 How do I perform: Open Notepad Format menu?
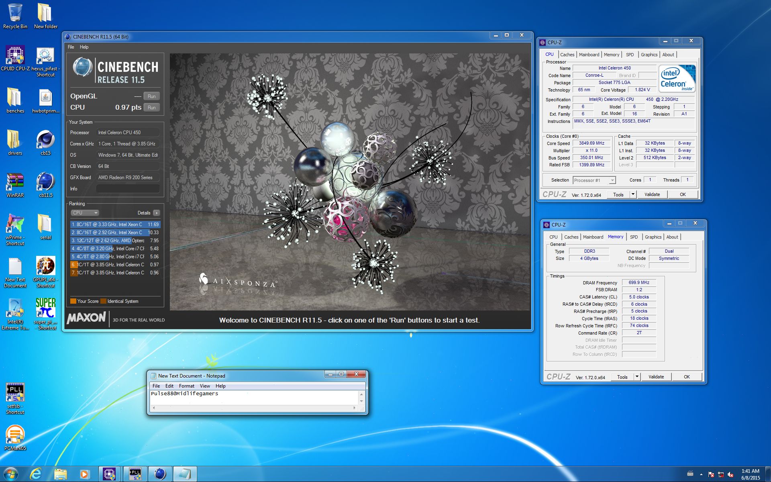coord(187,386)
